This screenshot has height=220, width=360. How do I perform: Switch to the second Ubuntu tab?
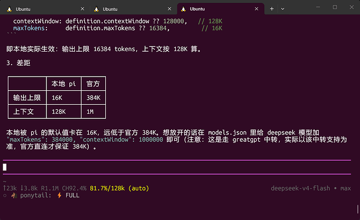(132, 9)
